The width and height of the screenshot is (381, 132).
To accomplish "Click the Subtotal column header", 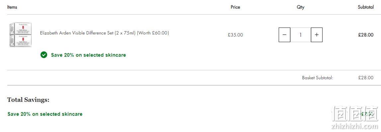I will click(366, 7).
